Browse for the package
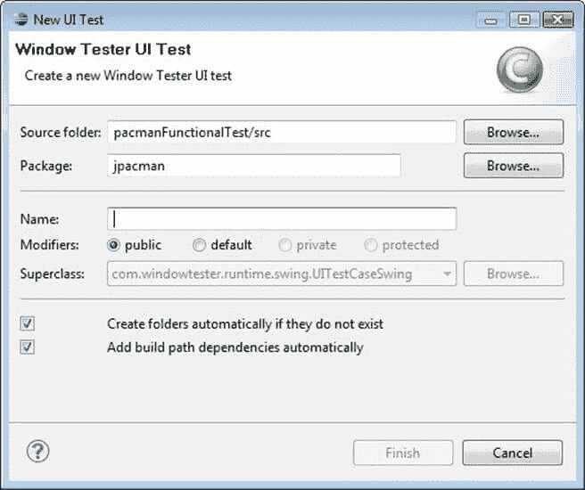 tap(514, 166)
